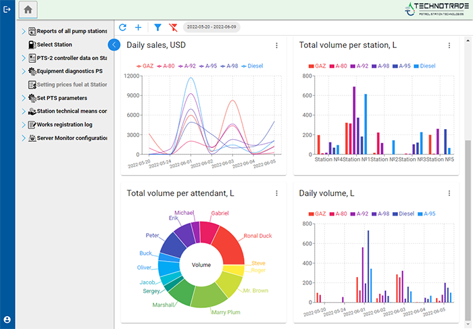This screenshot has height=329, width=473.
Task: Click Ronal Duck pie slice
Action: [x=230, y=246]
